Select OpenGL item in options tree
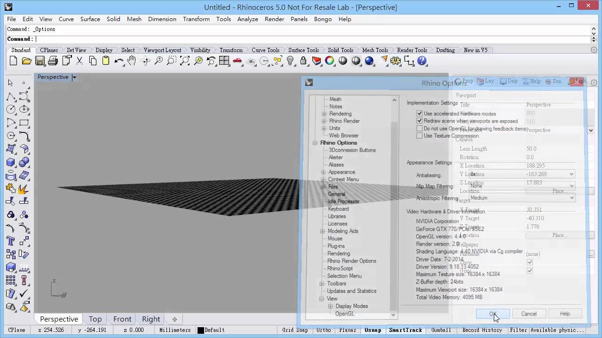The width and height of the screenshot is (602, 338). 344,314
